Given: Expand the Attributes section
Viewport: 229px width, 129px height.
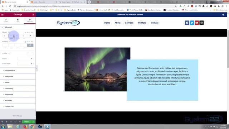Looking at the screenshot, I should [18, 100].
